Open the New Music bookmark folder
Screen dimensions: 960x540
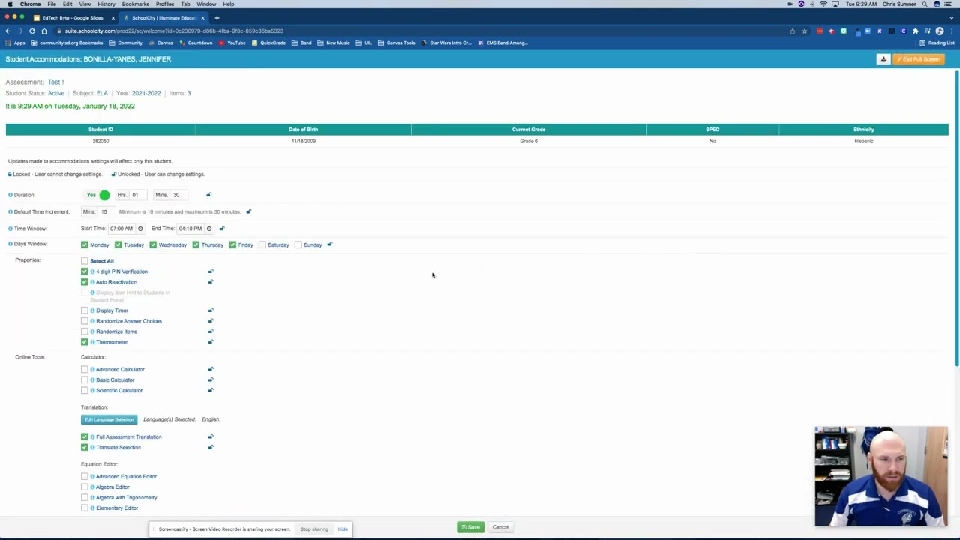tap(334, 43)
